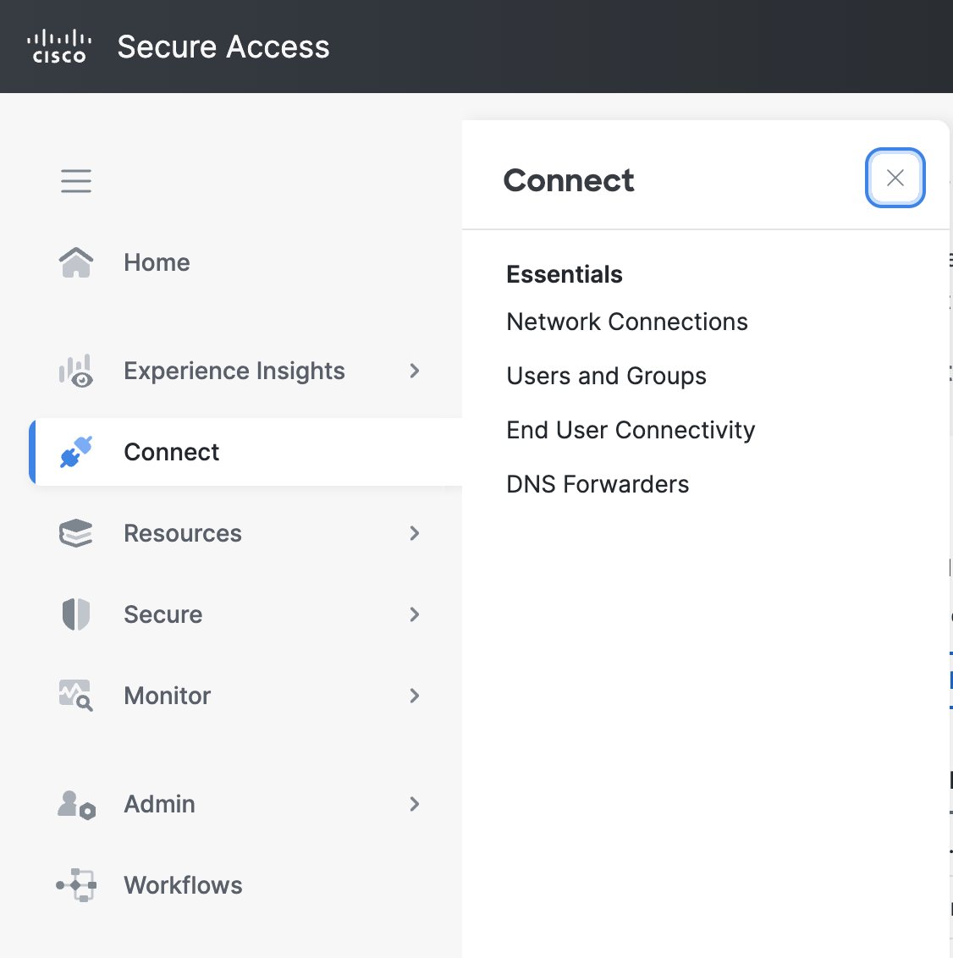Click the Secure shield icon
This screenshot has width=953, height=958.
[76, 614]
